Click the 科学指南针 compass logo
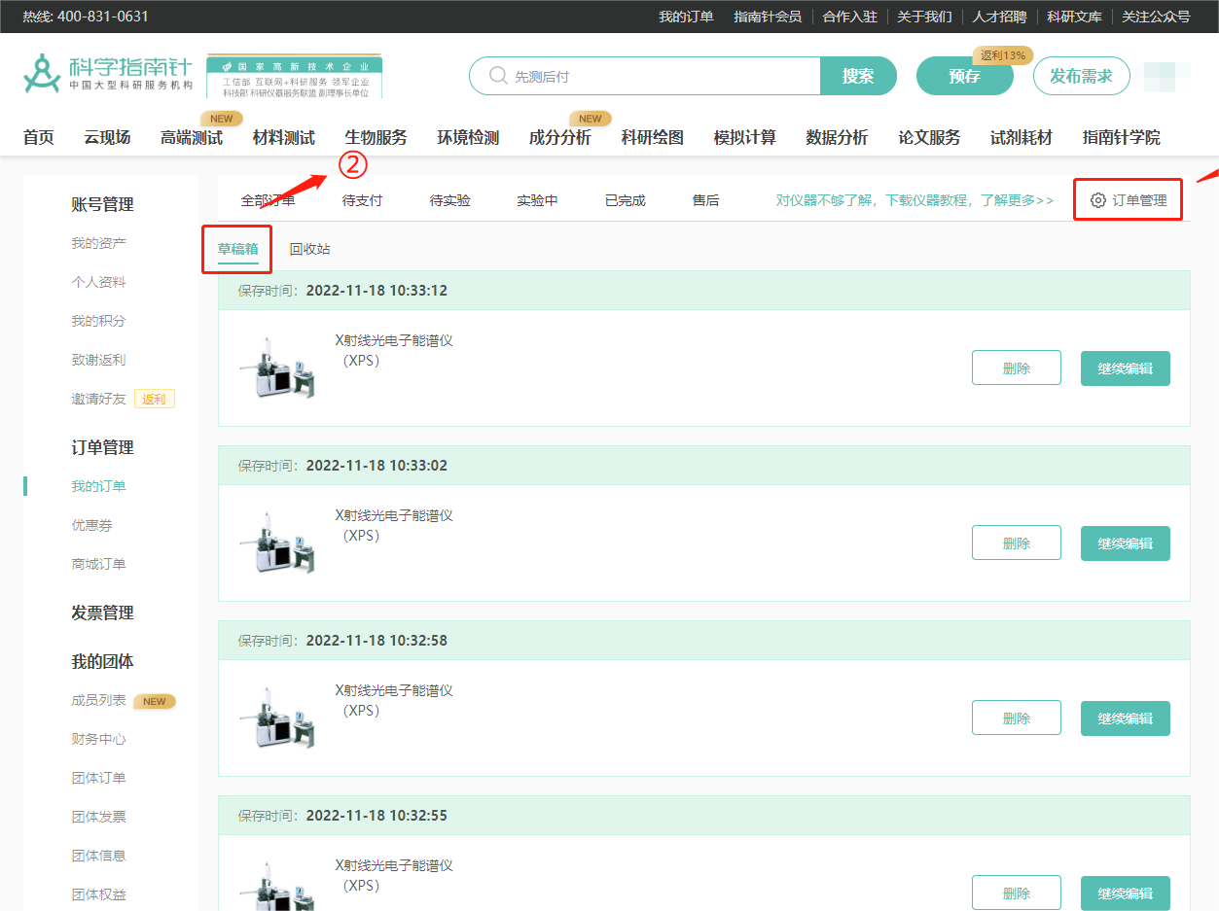 coord(42,75)
